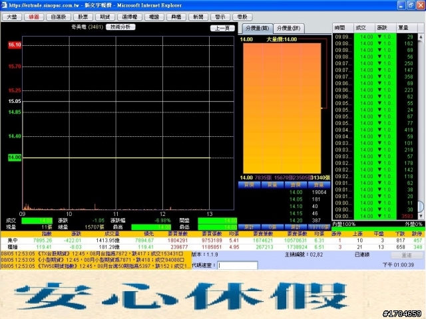
Task: Click the 外盤0% indicator
Action: tap(413, 224)
